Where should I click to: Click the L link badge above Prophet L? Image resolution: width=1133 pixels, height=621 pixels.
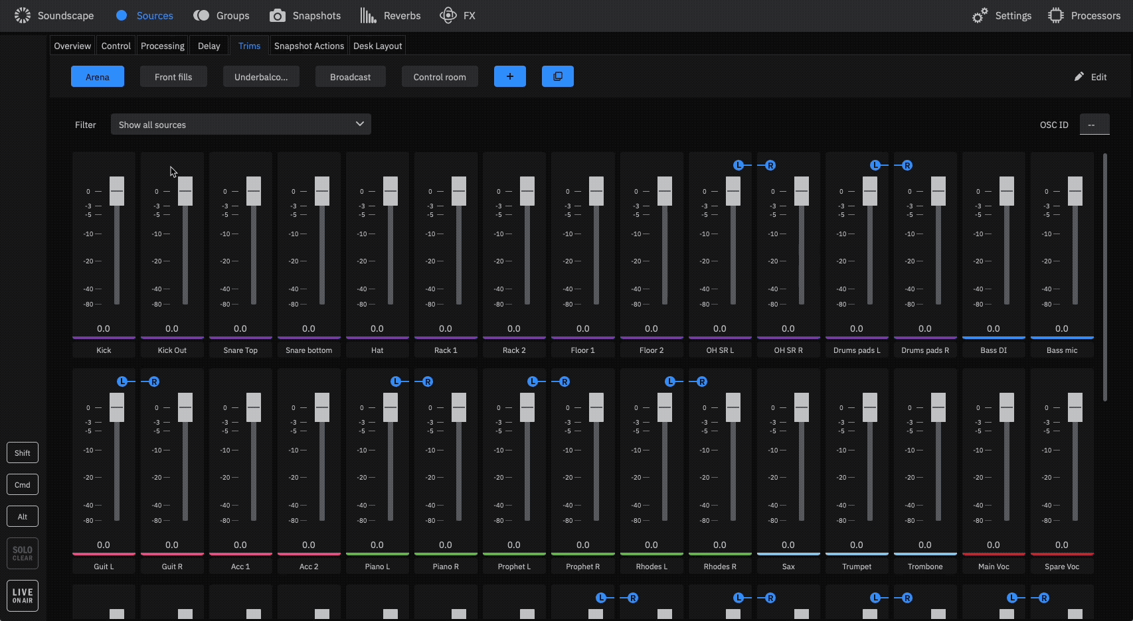(x=533, y=381)
